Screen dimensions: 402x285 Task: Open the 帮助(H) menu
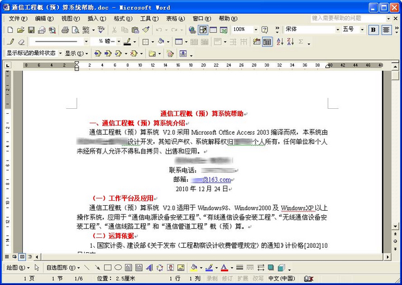pyautogui.click(x=228, y=19)
